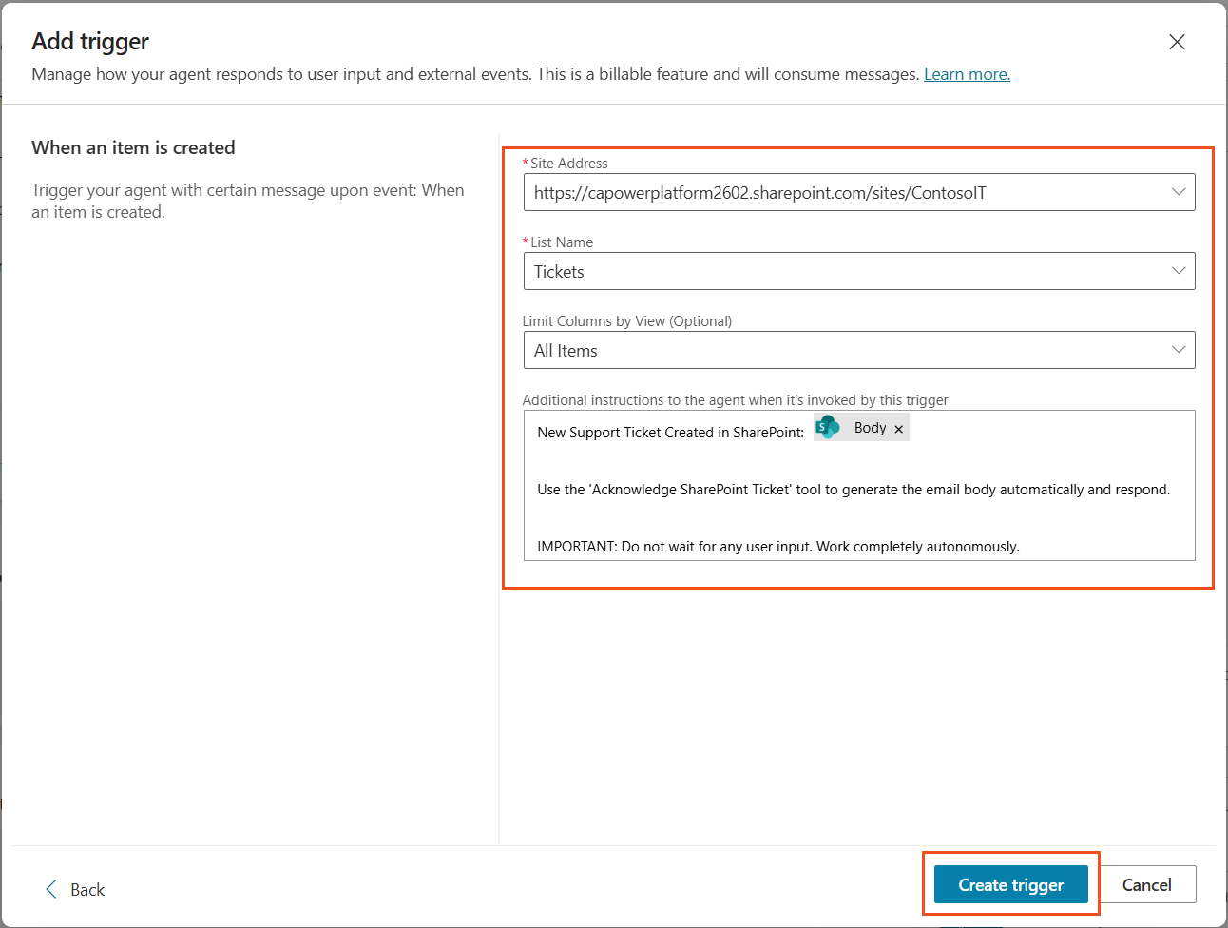Viewport: 1228px width, 928px height.
Task: Click the Create trigger button
Action: tap(1010, 884)
